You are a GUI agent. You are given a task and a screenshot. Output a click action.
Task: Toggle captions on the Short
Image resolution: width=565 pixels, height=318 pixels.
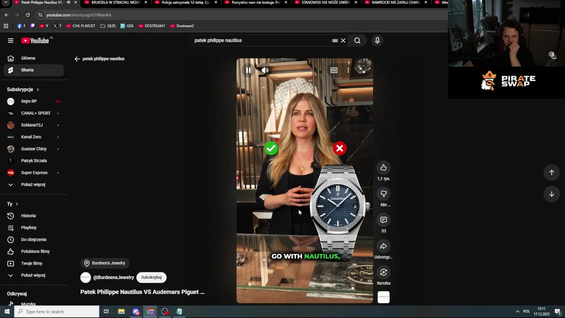click(334, 70)
